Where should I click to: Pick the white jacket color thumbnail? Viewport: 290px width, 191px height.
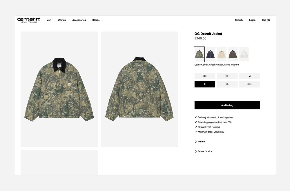tap(244, 54)
